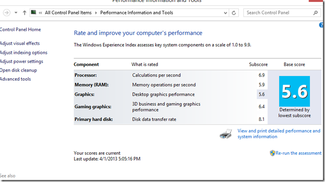Refresh the page with the refresh button
Image resolution: width=325 pixels, height=182 pixels.
click(234, 13)
